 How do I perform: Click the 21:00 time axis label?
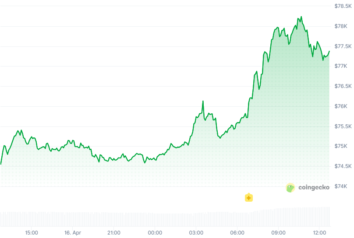coord(114,233)
